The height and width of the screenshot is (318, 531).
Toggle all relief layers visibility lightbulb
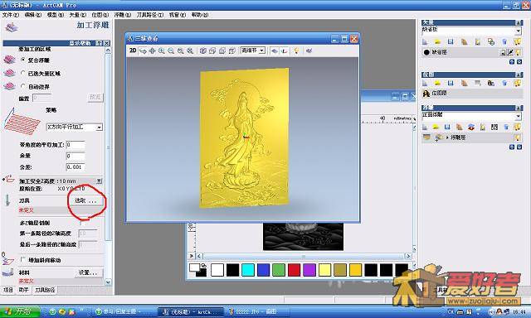point(517,127)
